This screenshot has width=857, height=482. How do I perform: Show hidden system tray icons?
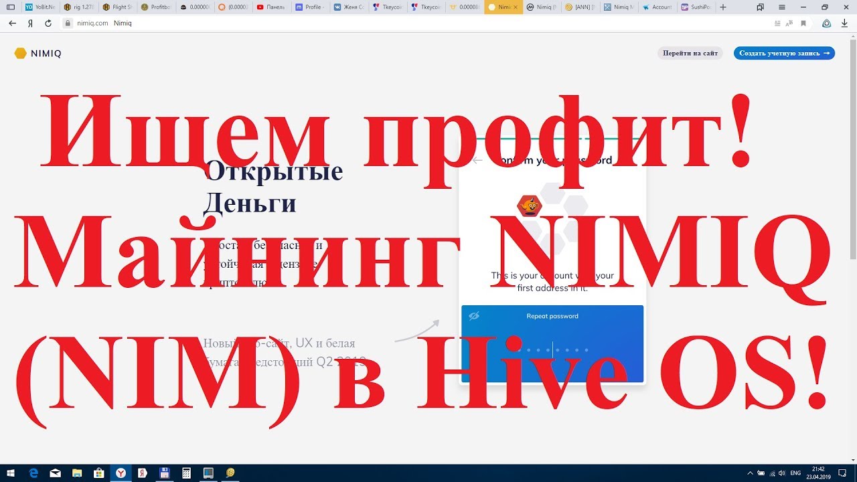pyautogui.click(x=750, y=473)
